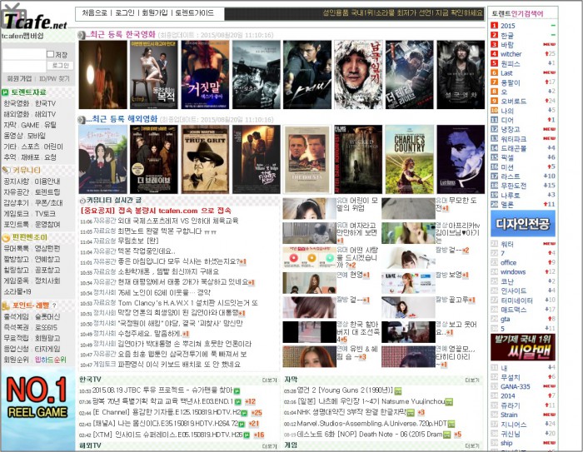
Task: Click popular search term GANA-335
Action: click(515, 386)
